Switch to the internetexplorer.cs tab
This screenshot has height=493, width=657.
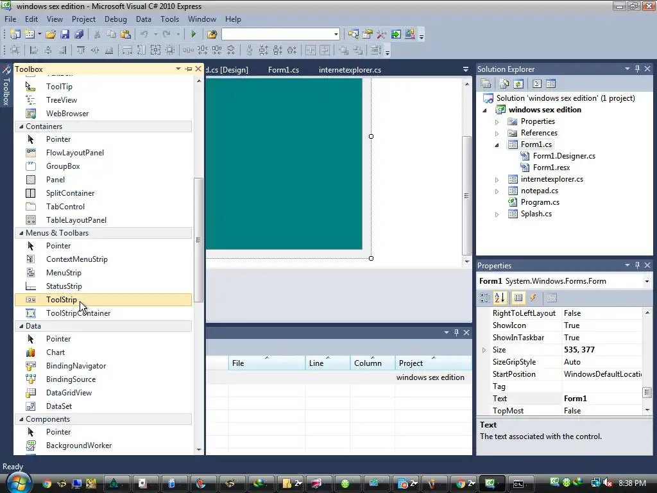pos(350,69)
